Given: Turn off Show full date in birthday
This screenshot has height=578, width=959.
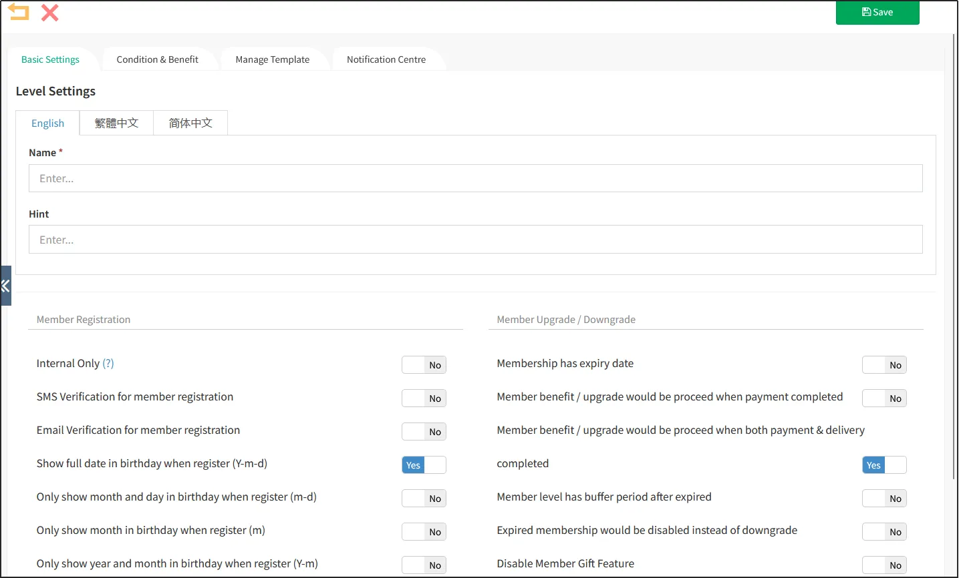Looking at the screenshot, I should [x=424, y=465].
